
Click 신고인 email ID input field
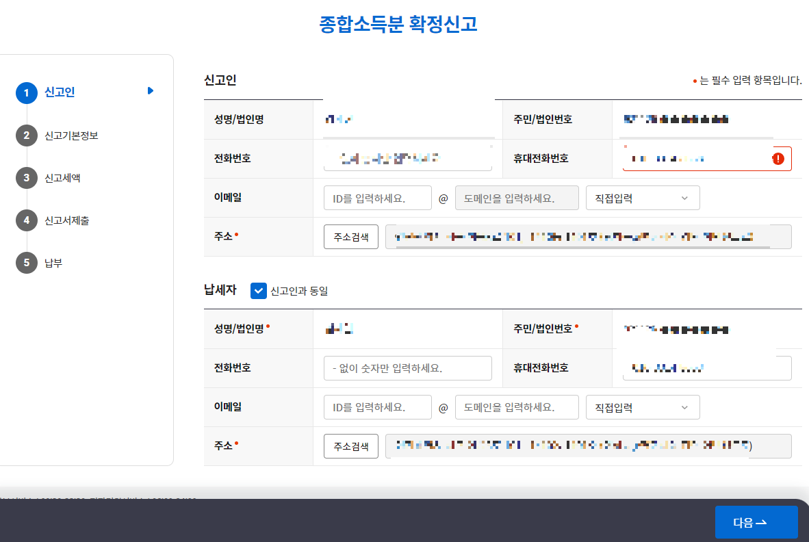378,198
